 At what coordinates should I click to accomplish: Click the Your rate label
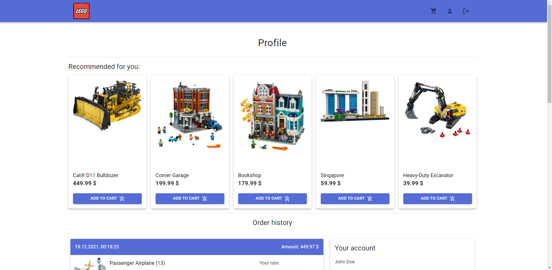click(x=270, y=263)
